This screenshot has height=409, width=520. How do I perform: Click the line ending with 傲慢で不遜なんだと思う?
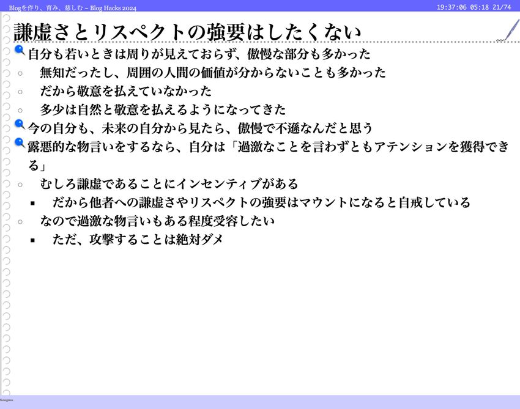(x=200, y=128)
